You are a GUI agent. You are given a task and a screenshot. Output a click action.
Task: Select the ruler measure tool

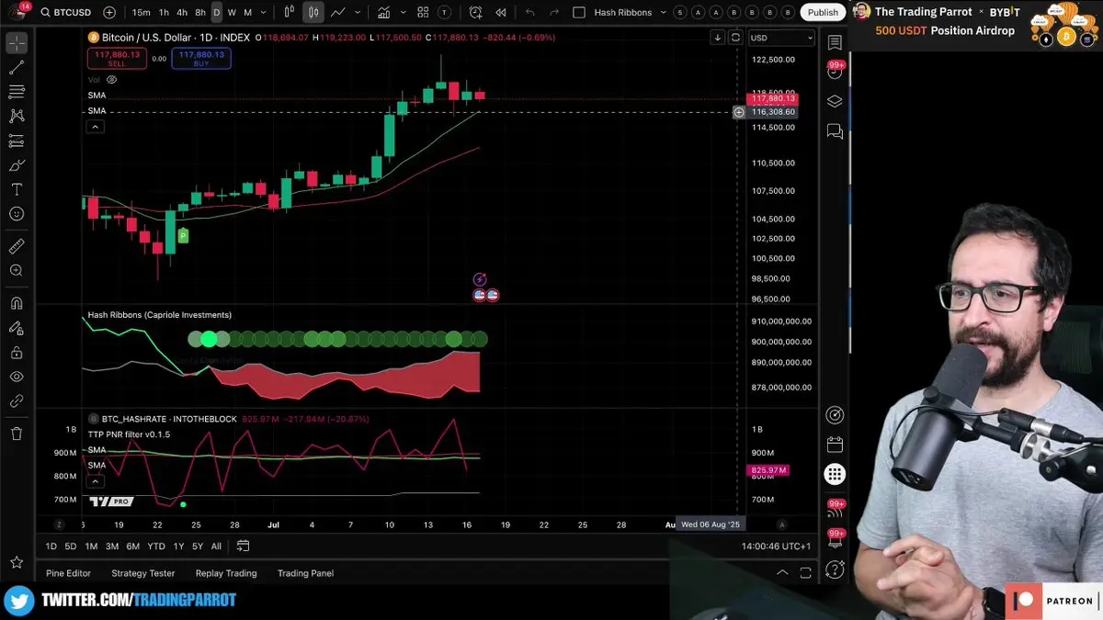(17, 246)
